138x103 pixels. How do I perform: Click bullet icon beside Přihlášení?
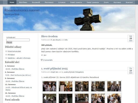pyautogui.click(x=6, y=55)
